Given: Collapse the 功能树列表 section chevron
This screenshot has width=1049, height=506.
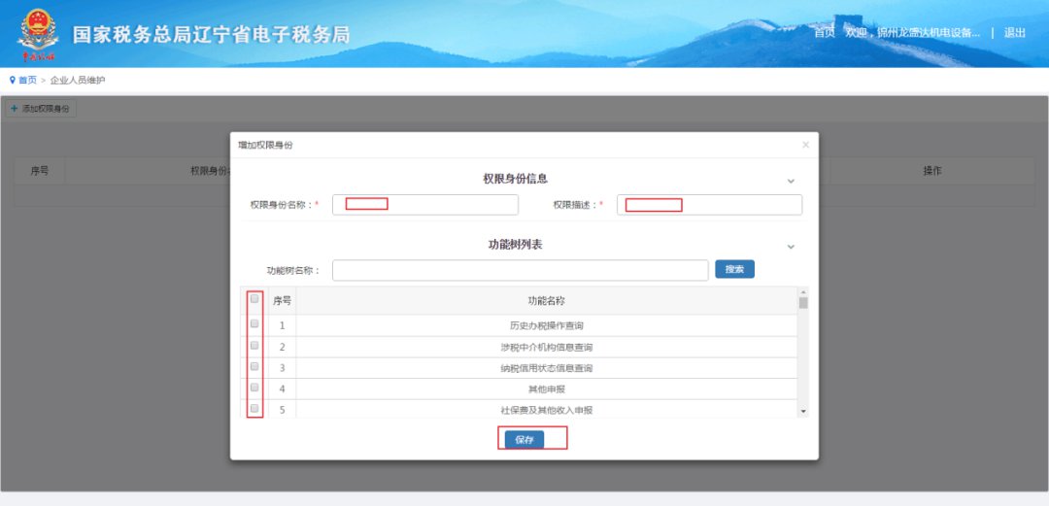Looking at the screenshot, I should pos(791,247).
